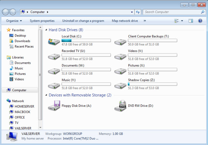
Task: Click the Documents library icon
Action: (11, 63)
